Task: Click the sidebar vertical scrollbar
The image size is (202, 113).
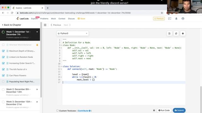Action: point(41,60)
